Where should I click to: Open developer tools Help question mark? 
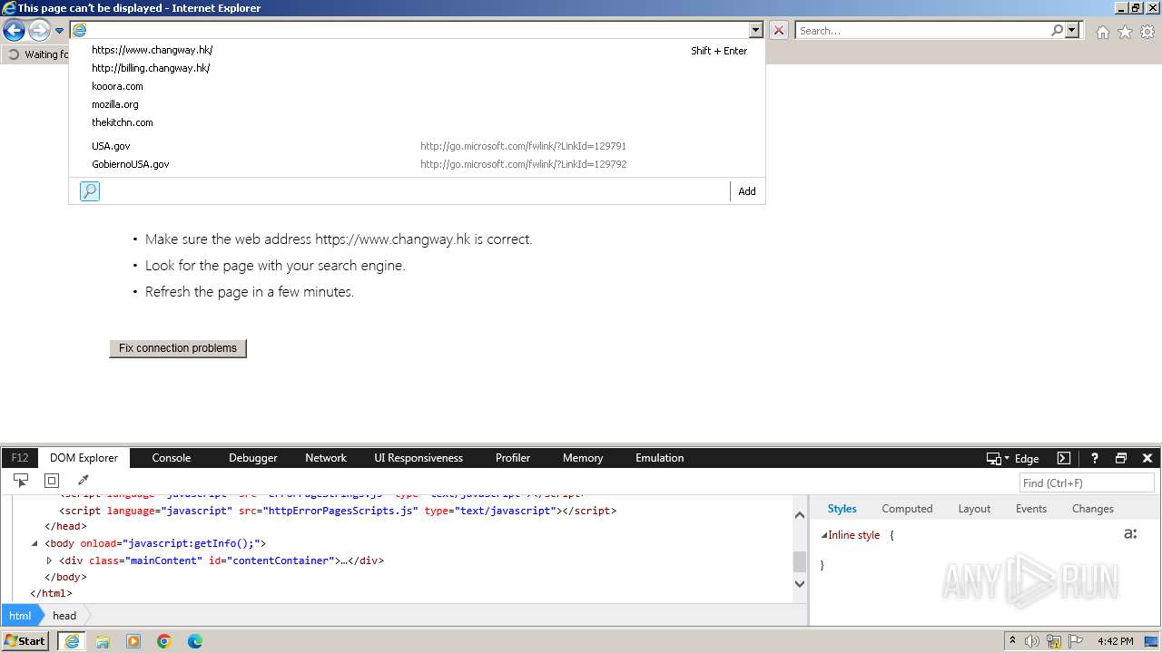(x=1095, y=458)
